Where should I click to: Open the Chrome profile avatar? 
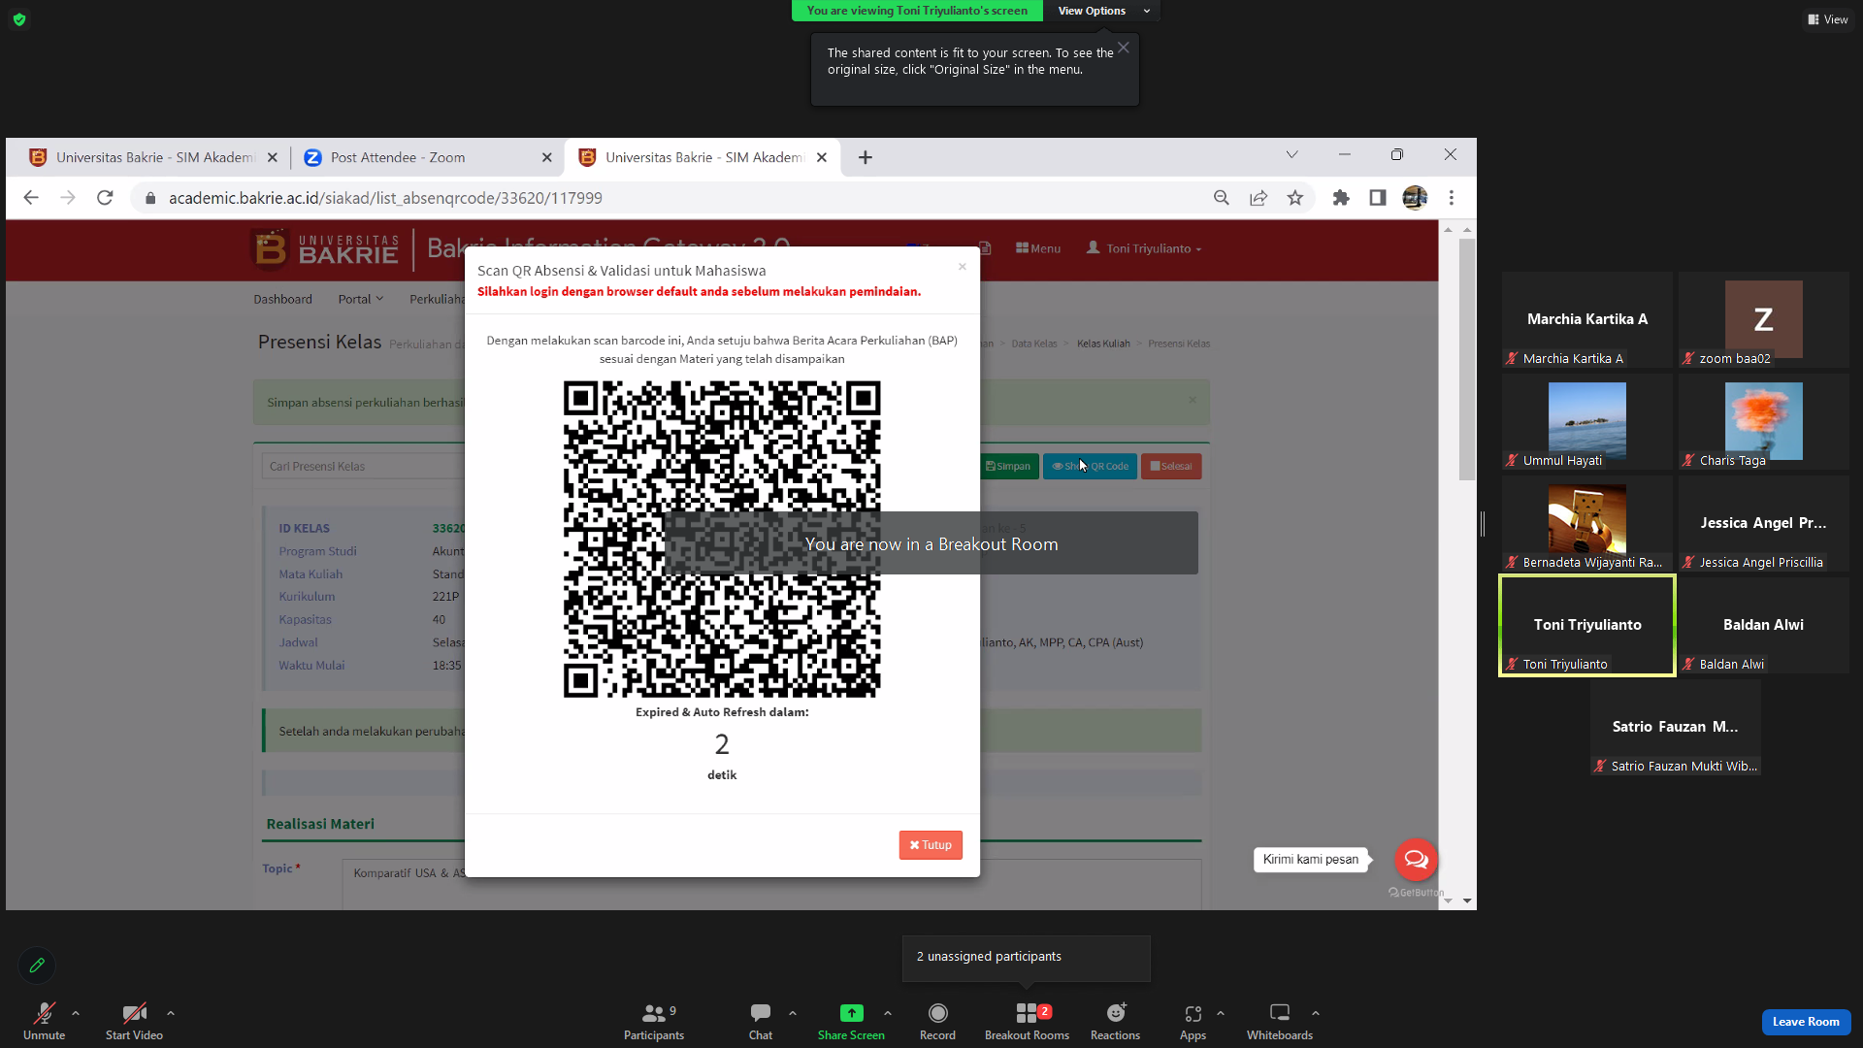(1415, 198)
